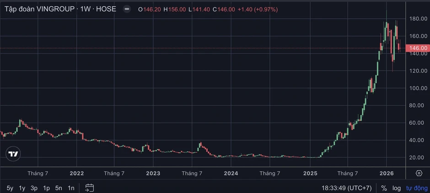
Task: Click the low value L141.40
Action: pos(199,9)
